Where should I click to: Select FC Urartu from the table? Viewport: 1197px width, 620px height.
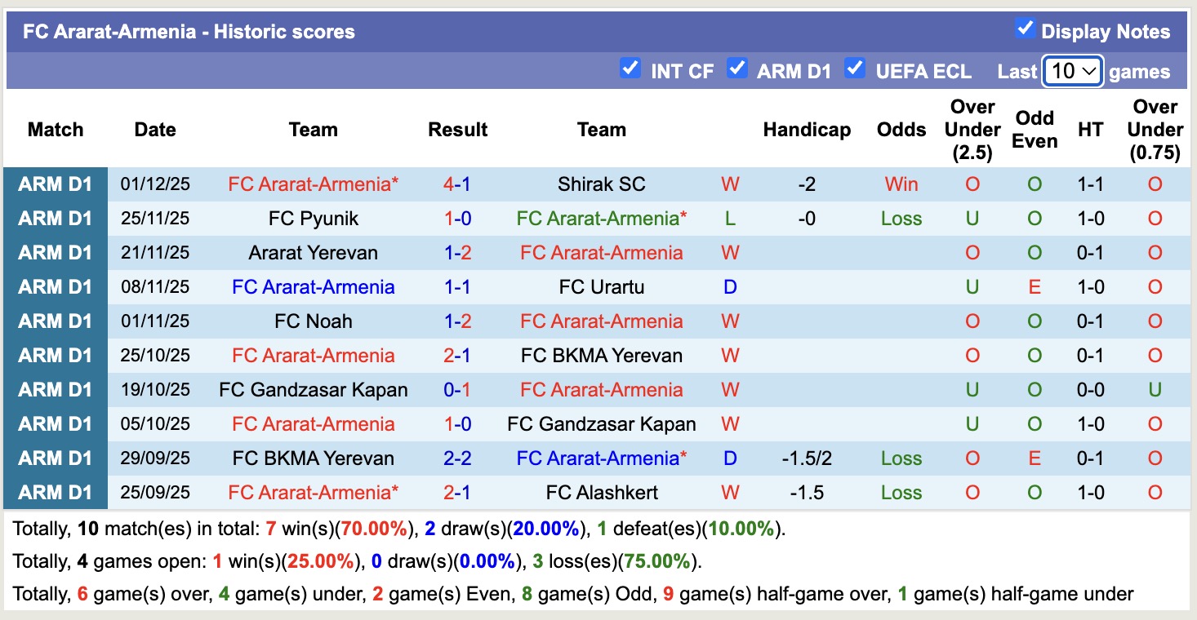click(x=602, y=286)
